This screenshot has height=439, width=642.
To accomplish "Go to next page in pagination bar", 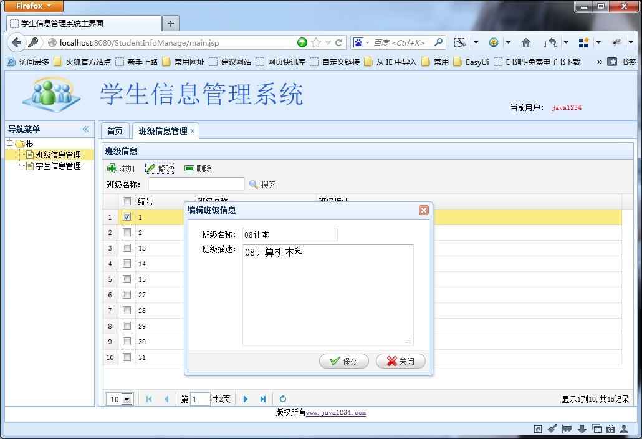I will (x=245, y=399).
